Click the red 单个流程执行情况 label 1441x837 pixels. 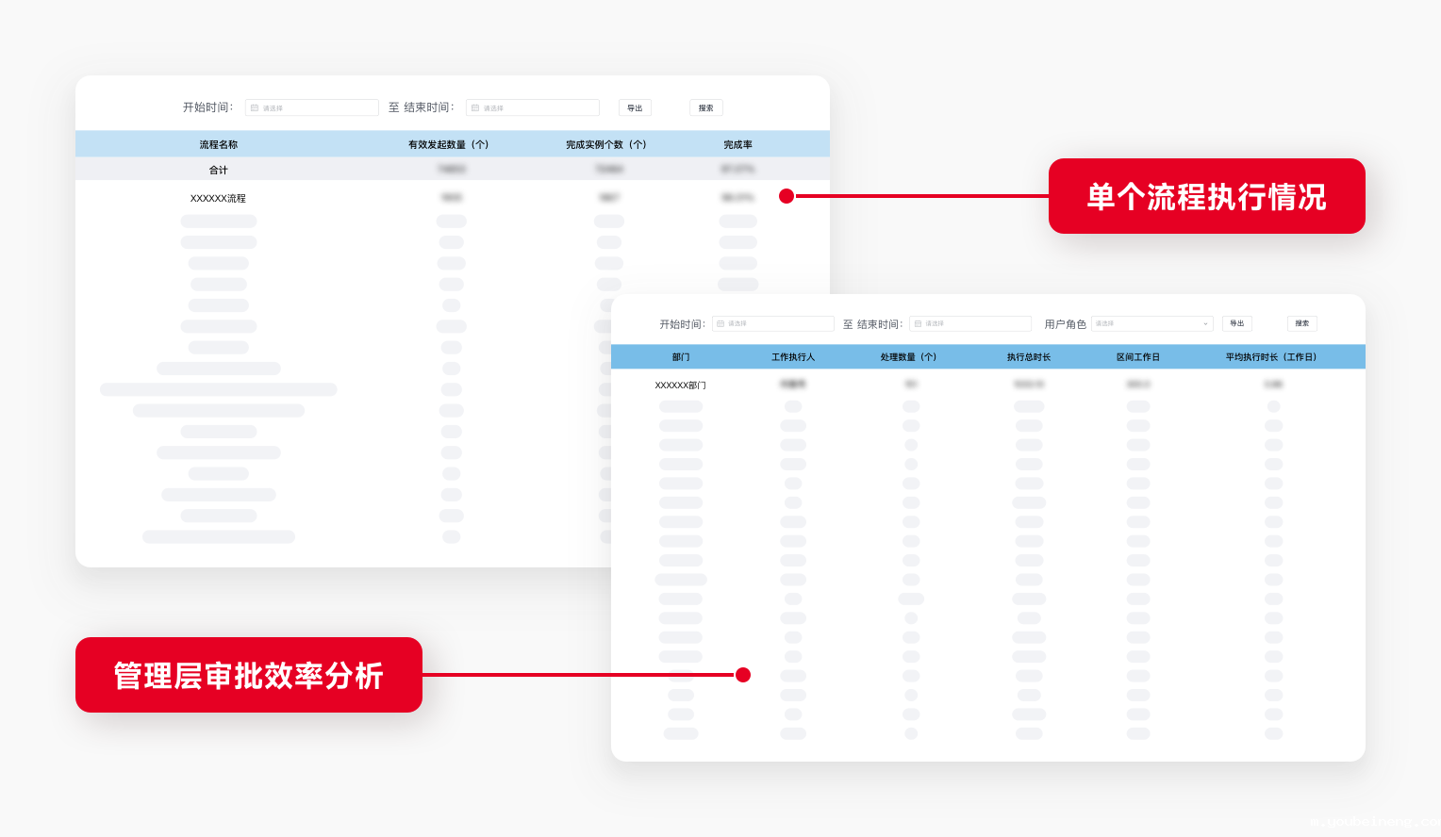point(1206,196)
